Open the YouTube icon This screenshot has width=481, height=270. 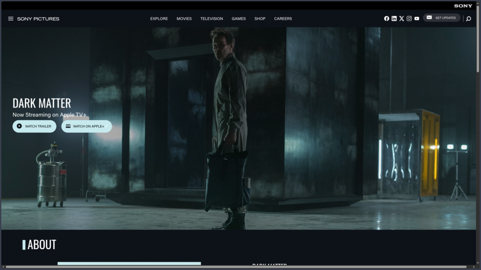[x=416, y=18]
